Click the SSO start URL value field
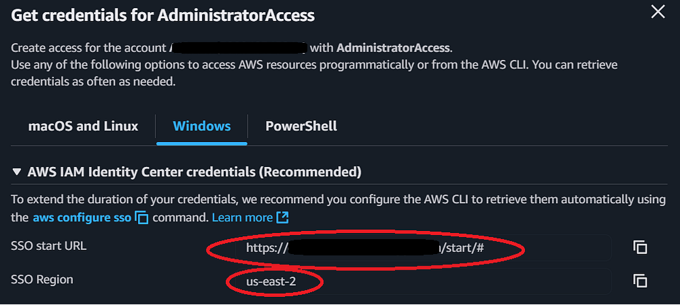Screen dimensions: 680x305 coord(408,248)
